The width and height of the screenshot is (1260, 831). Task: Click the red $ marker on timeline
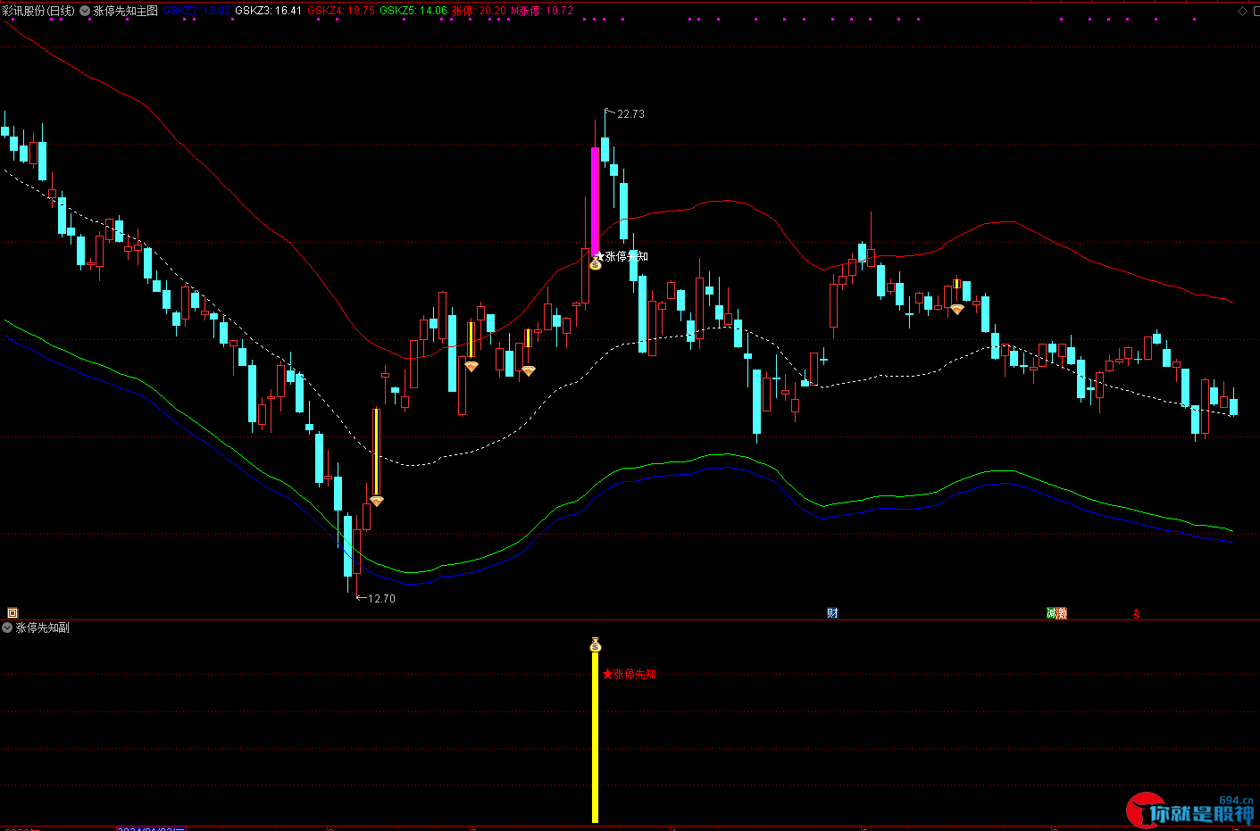pos(1136,614)
